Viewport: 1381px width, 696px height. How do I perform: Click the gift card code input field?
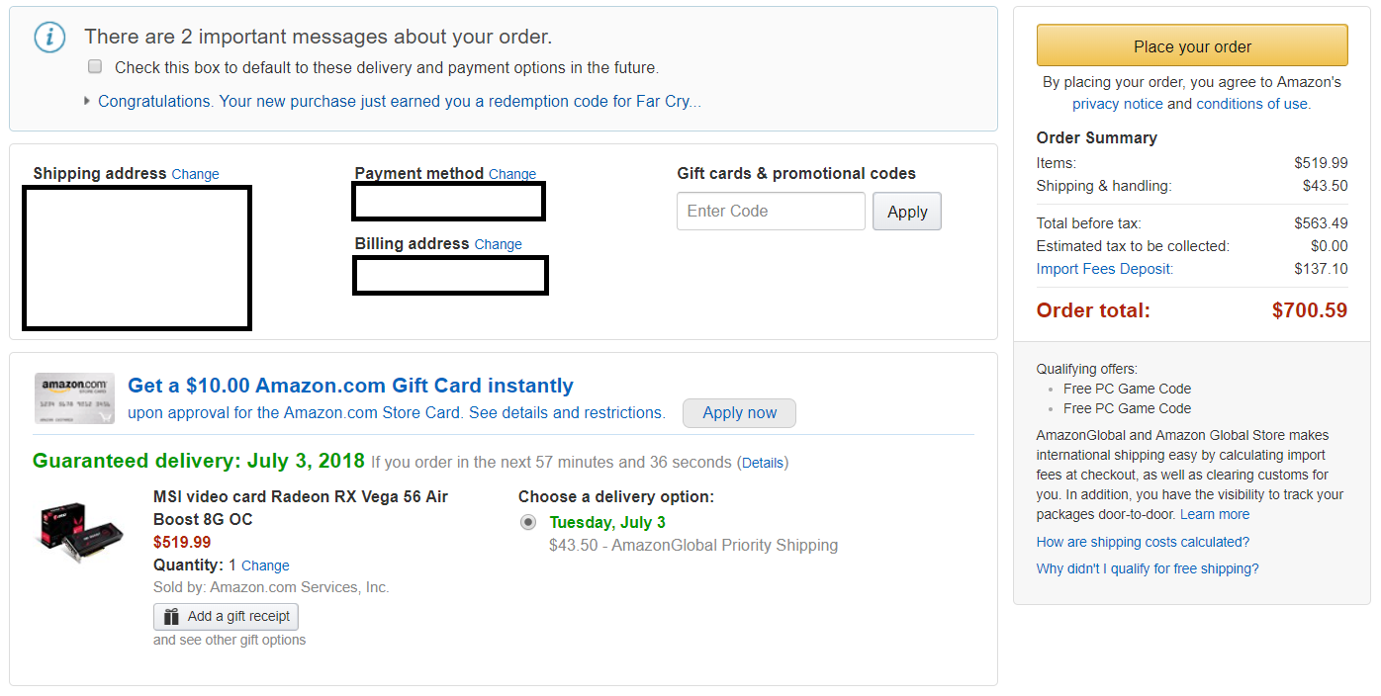point(771,212)
